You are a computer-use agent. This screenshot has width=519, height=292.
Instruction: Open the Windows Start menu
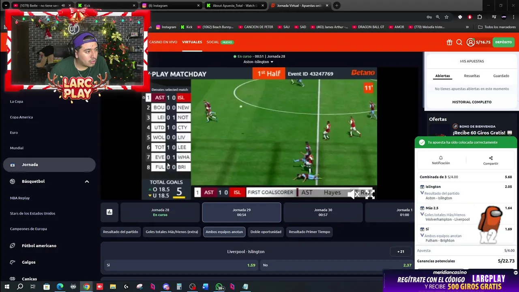coord(6,287)
